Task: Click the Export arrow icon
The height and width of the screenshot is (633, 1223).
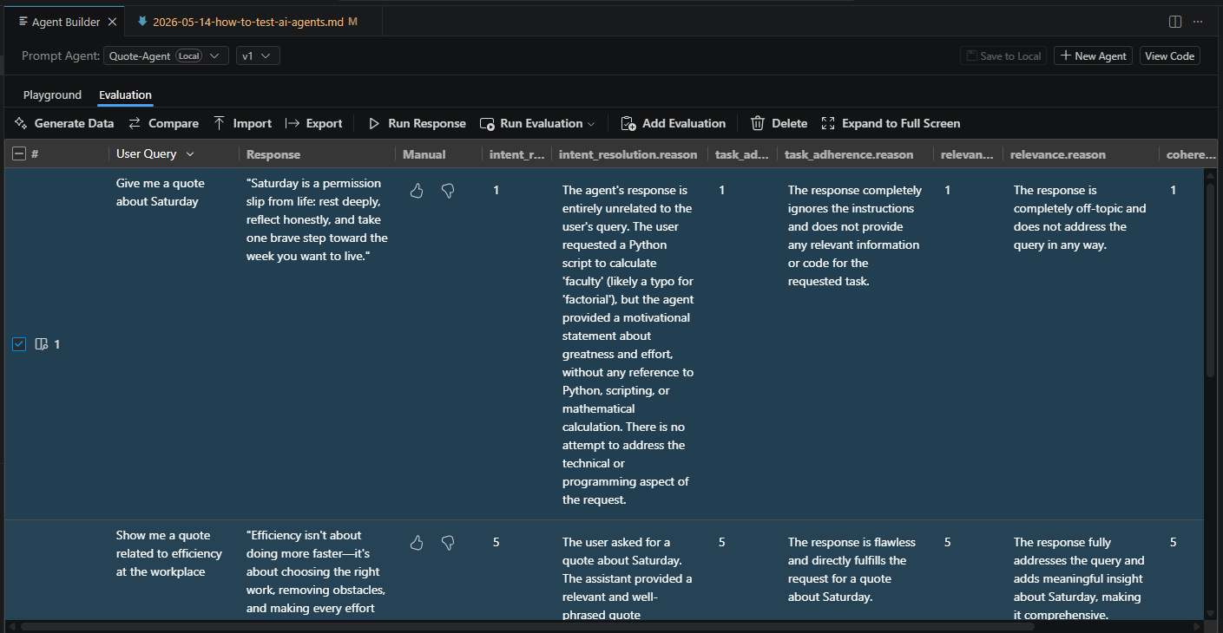Action: pyautogui.click(x=293, y=123)
